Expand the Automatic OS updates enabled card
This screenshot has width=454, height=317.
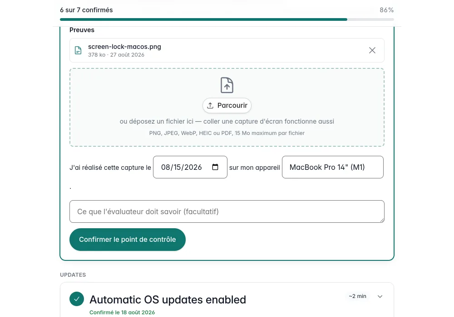[x=380, y=297]
